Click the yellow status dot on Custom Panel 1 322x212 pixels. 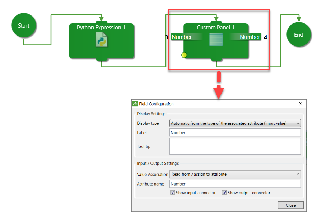184,55
